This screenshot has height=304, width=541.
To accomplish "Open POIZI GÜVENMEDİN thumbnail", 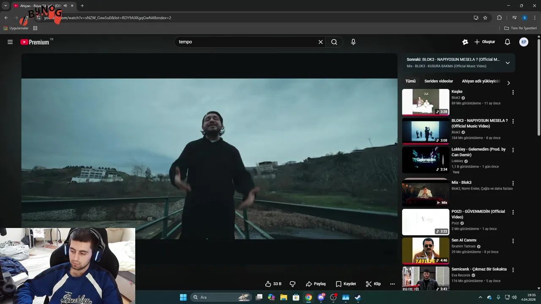I will (x=426, y=222).
